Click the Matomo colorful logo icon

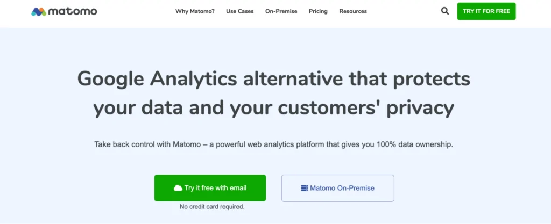[x=38, y=11]
